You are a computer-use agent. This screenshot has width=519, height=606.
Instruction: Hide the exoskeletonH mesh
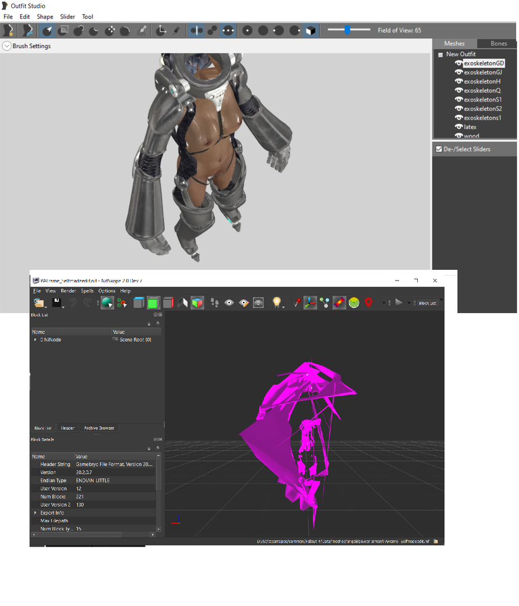459,81
